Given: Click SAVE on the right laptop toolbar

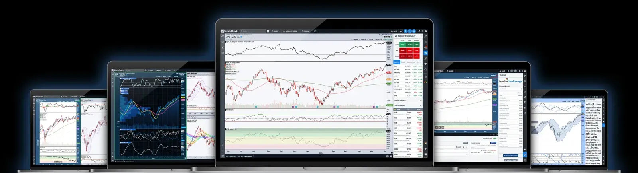Looking at the screenshot, I should tap(503, 71).
